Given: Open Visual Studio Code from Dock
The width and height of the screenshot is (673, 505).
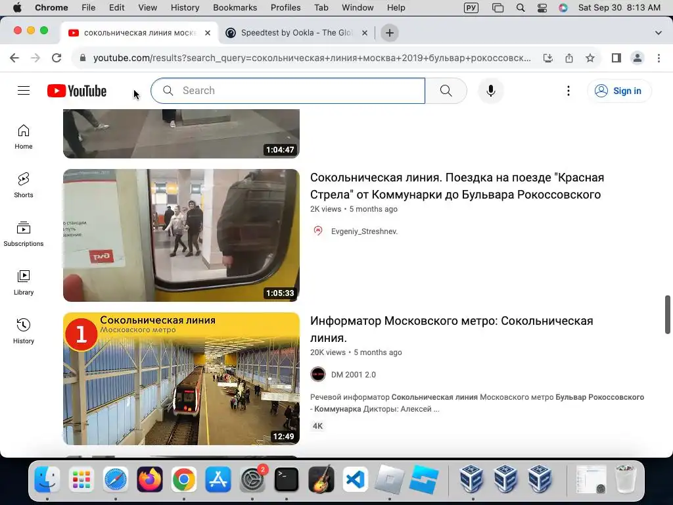Looking at the screenshot, I should 355,479.
